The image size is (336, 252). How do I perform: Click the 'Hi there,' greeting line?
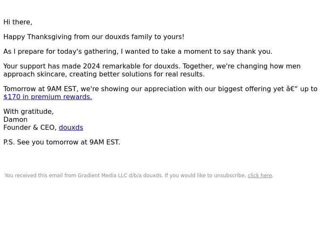(18, 22)
